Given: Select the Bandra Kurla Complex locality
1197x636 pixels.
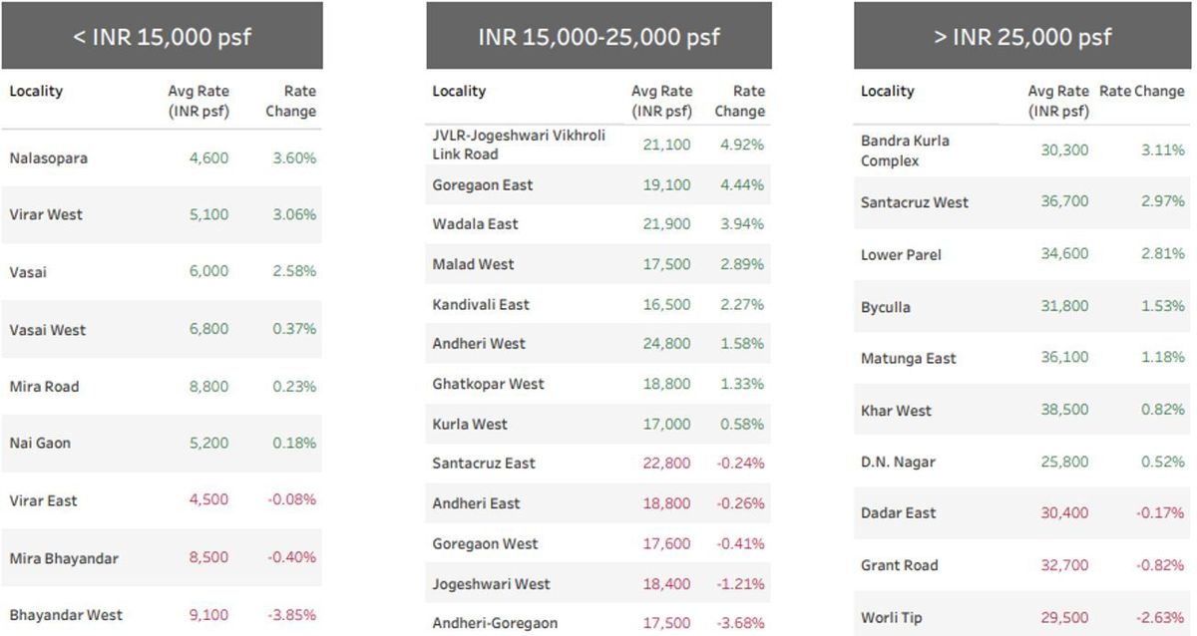Looking at the screenshot, I should coord(905,151).
